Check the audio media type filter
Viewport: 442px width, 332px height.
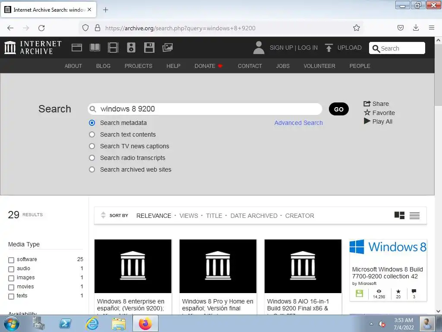(11, 269)
